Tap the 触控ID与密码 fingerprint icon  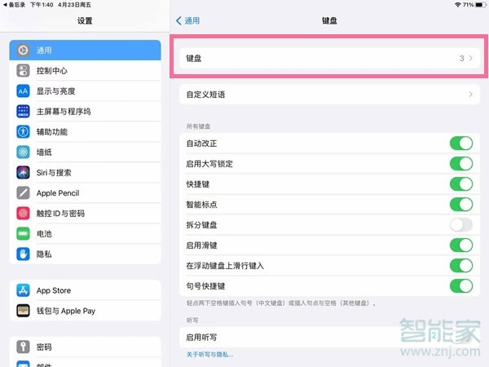tap(23, 213)
